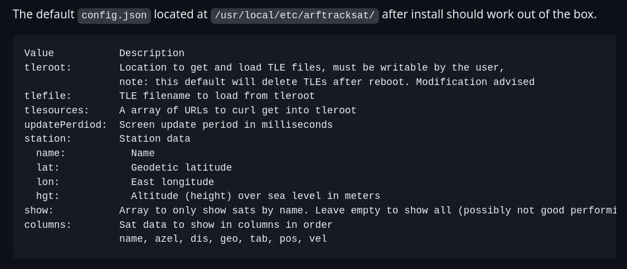Click the 'Value' column header text
The width and height of the screenshot is (627, 269).
pos(39,53)
